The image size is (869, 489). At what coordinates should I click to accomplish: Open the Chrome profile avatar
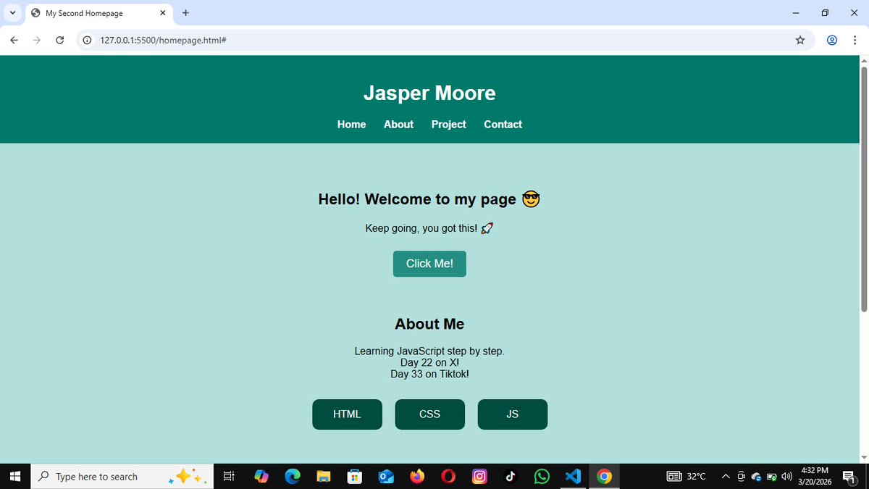(831, 40)
